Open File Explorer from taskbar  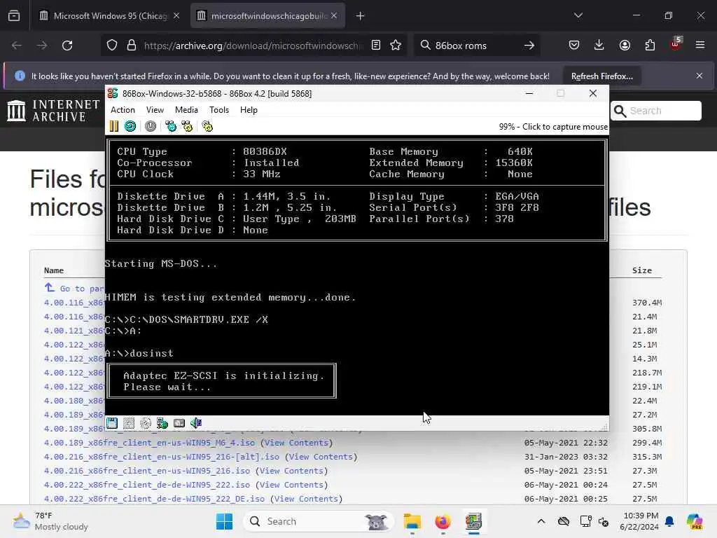tap(412, 521)
